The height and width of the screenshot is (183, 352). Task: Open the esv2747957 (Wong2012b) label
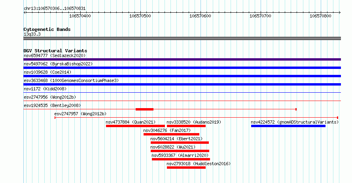[x=80, y=114]
